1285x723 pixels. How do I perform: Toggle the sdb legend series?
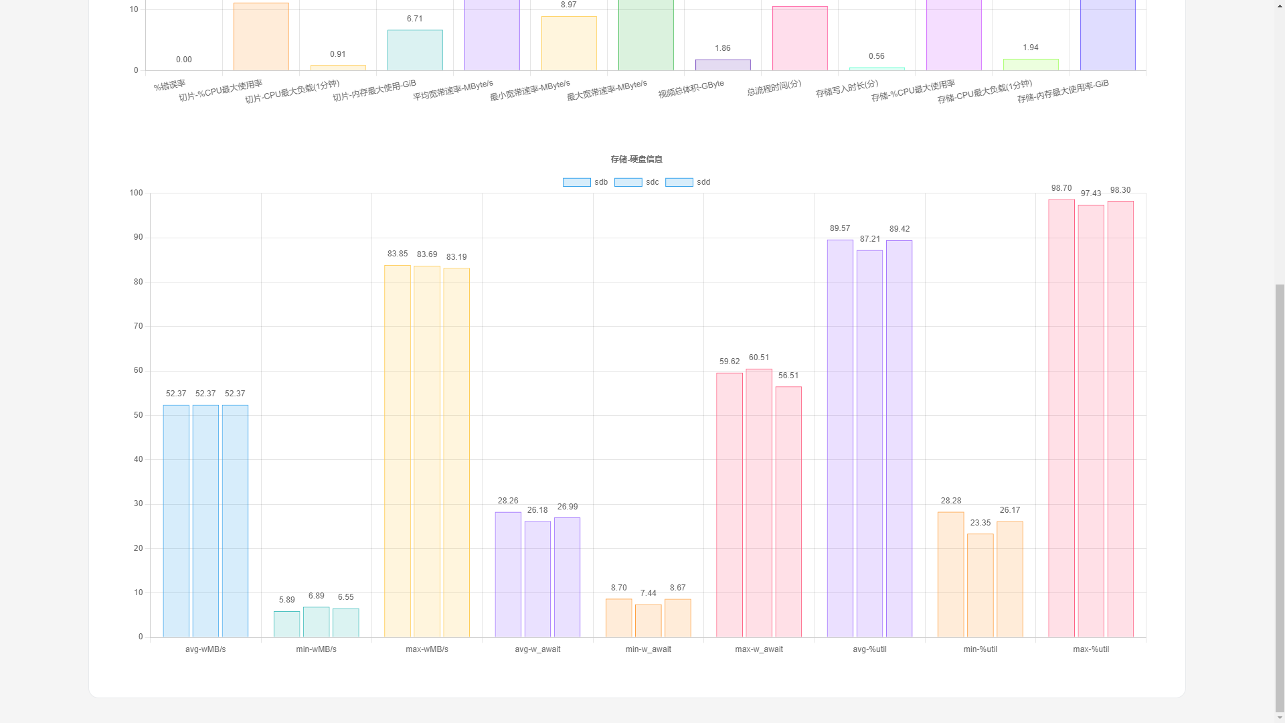600,182
